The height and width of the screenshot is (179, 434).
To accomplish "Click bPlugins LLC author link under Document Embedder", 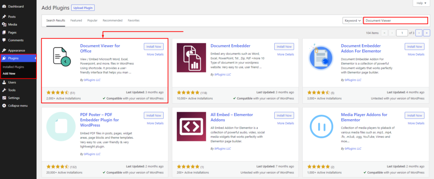I will tap(223, 74).
